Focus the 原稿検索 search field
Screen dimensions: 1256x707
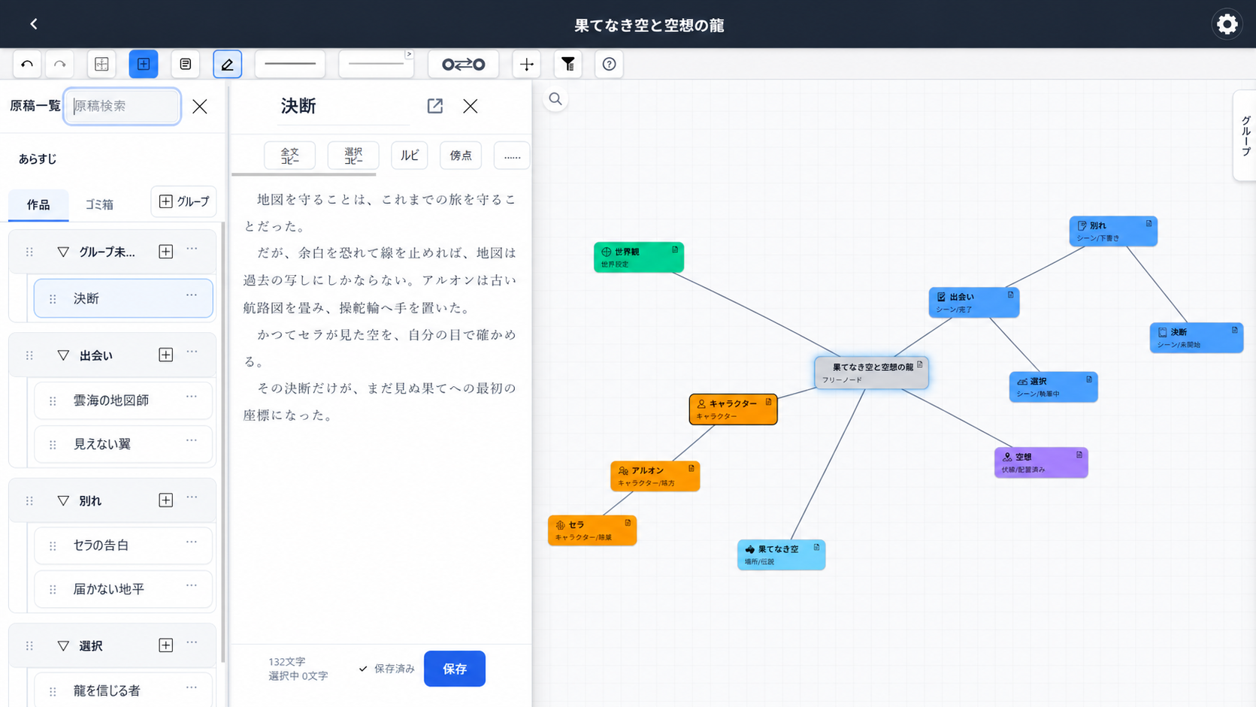coord(123,106)
